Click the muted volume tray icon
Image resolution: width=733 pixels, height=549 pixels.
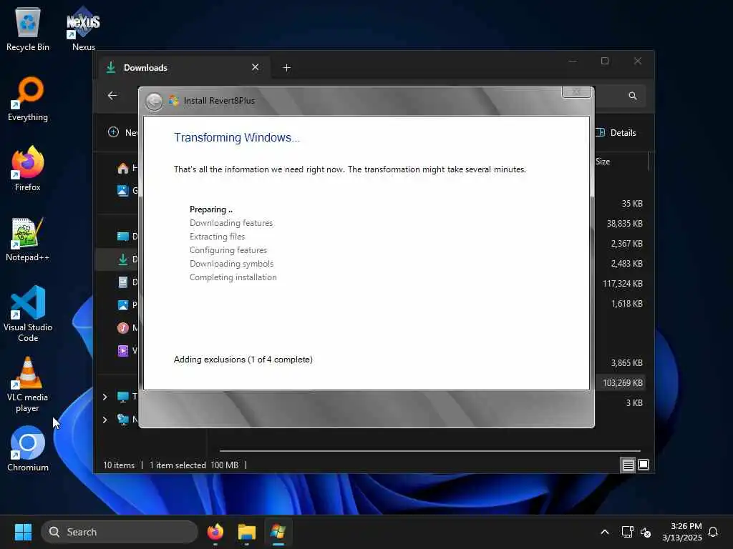point(646,532)
